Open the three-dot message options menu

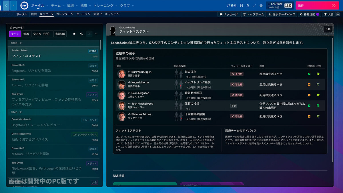[x=96, y=34]
